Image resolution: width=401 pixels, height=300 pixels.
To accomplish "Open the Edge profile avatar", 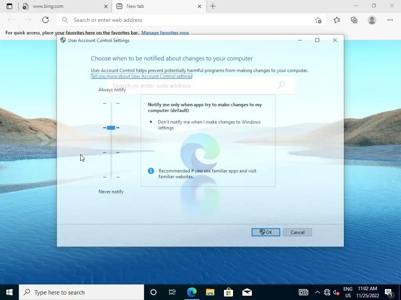I will point(372,20).
